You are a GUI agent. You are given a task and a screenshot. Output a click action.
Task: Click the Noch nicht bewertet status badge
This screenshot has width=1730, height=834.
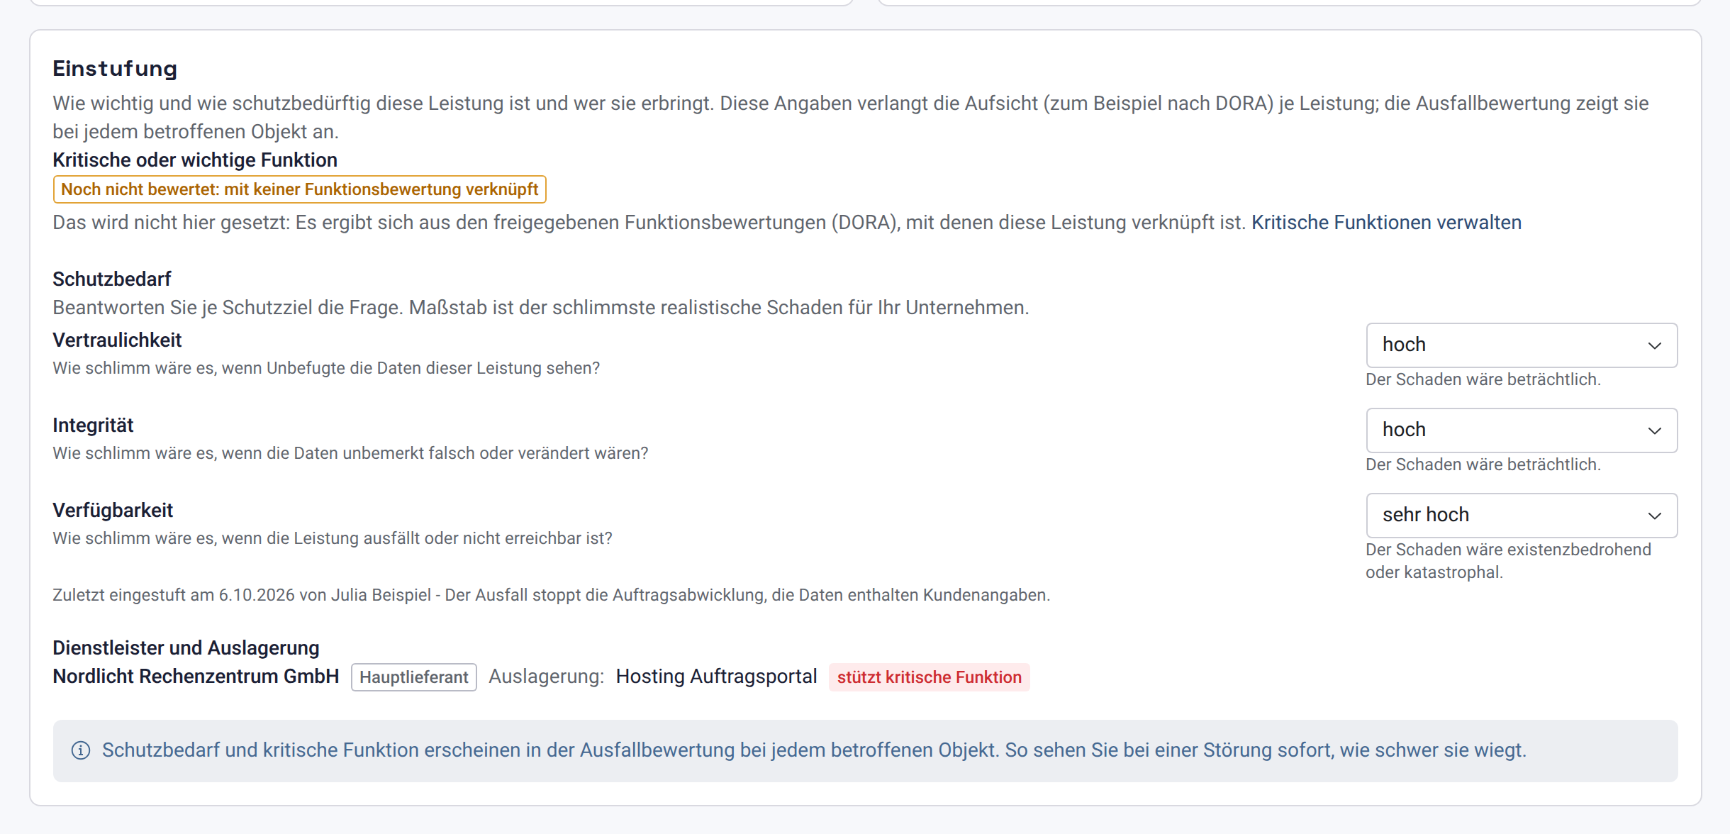(x=299, y=189)
